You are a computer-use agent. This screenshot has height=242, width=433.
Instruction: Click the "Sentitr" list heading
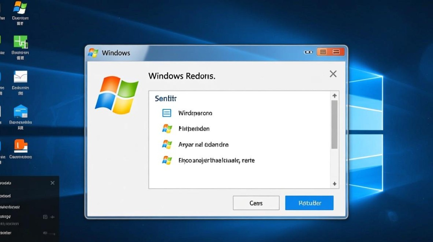(x=166, y=98)
